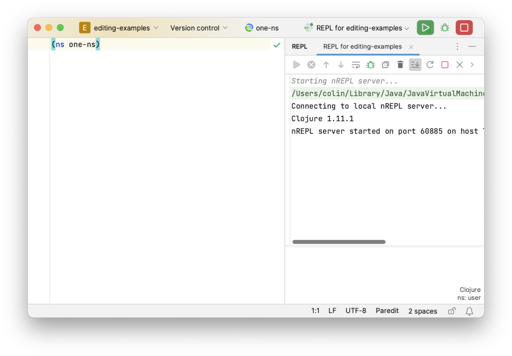Click into the REPL input area
This screenshot has width=512, height=356.
coord(384,275)
